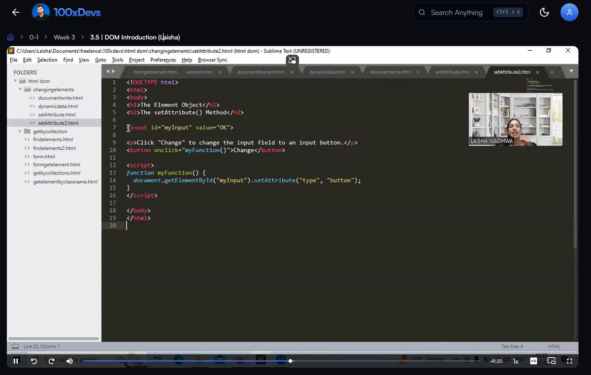This screenshot has height=375, width=591.
Task: Focus the Search Anything input field
Action: [x=458, y=12]
